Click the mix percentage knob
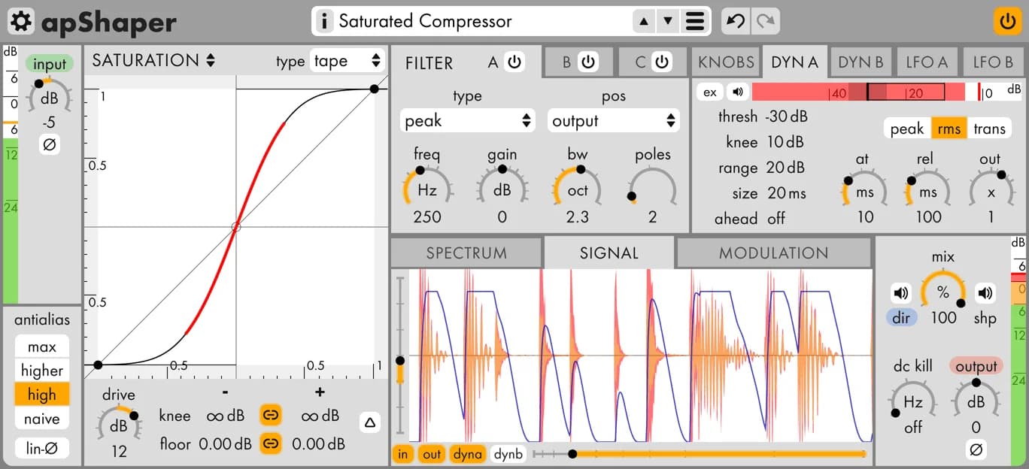 click(943, 292)
